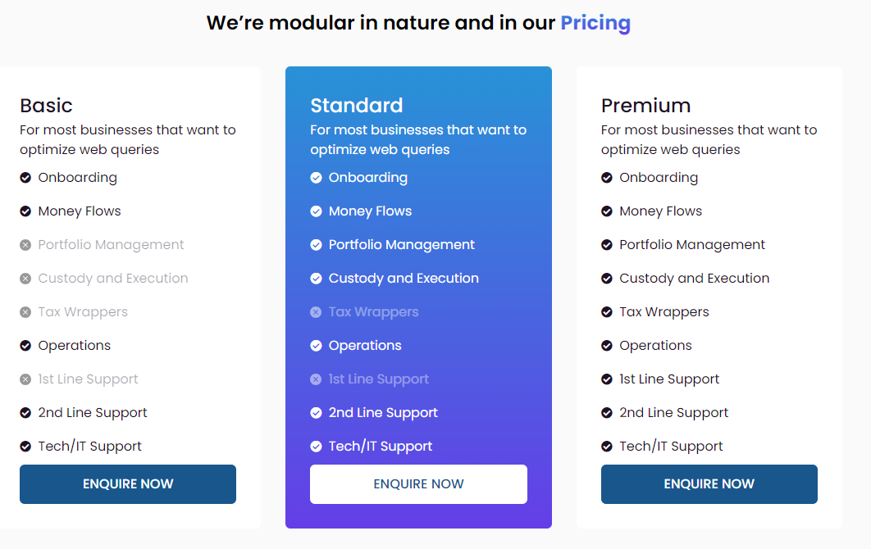Viewport: 871px width, 549px height.
Task: Click the Basic plan Operations checkmark icon
Action: pos(25,346)
